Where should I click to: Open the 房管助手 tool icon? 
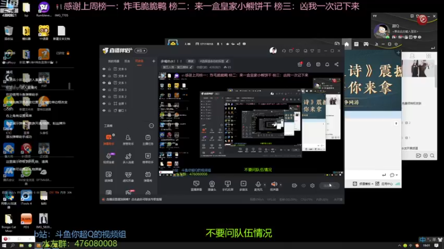coord(128,139)
